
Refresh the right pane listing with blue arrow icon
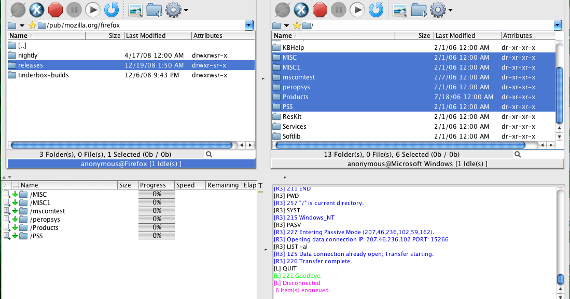376,10
